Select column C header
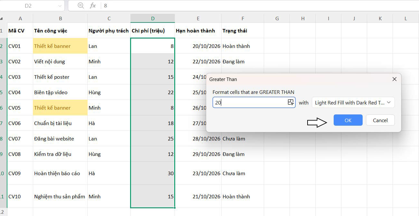Screen dimensions: 419x216 (x=109, y=19)
